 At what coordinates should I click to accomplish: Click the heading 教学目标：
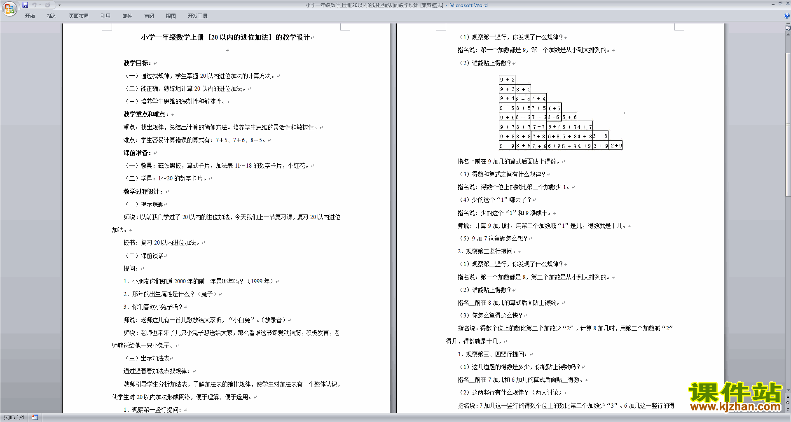point(138,63)
